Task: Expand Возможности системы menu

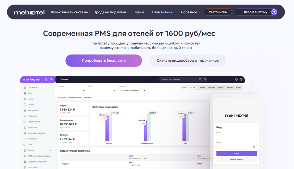Action: coord(71,12)
